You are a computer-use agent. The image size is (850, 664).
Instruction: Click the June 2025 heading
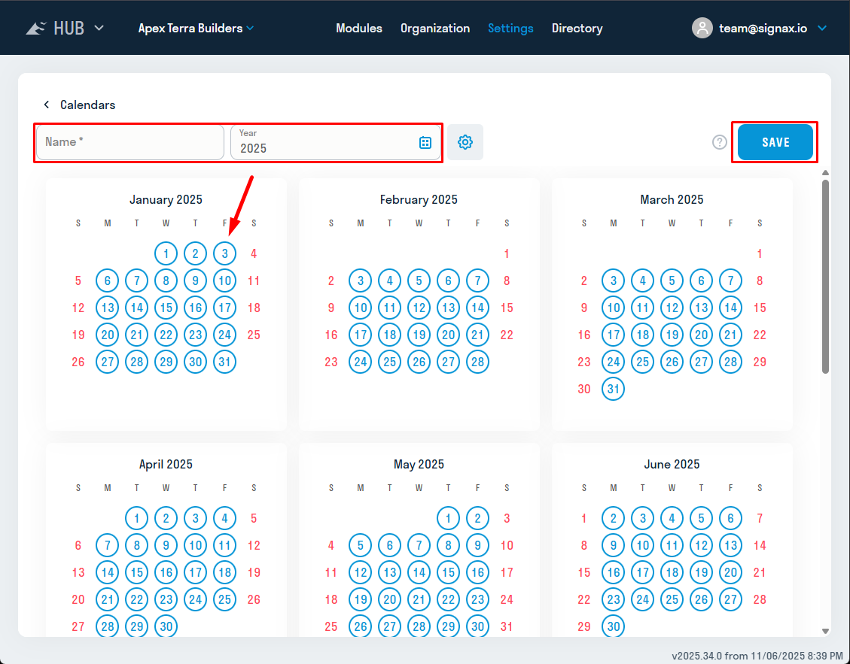point(672,464)
